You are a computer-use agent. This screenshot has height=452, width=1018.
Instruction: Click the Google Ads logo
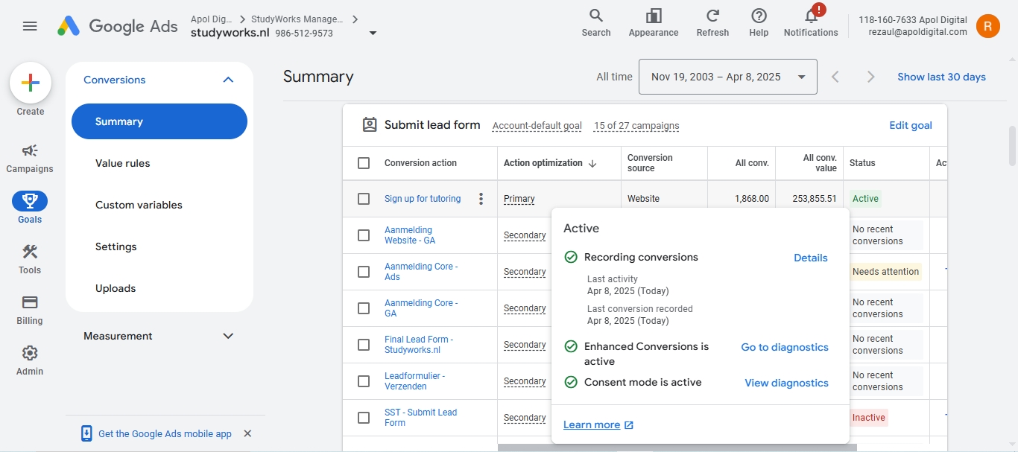click(x=118, y=26)
